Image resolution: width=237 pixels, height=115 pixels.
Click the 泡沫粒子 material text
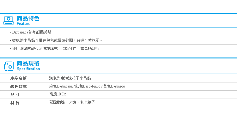(87, 102)
